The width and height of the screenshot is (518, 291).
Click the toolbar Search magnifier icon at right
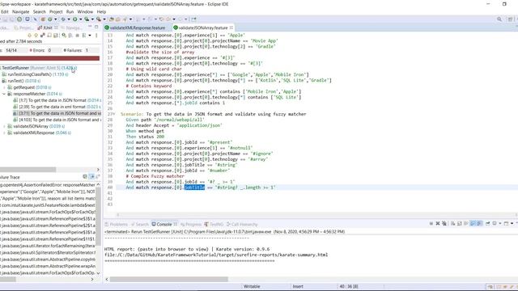(499, 19)
